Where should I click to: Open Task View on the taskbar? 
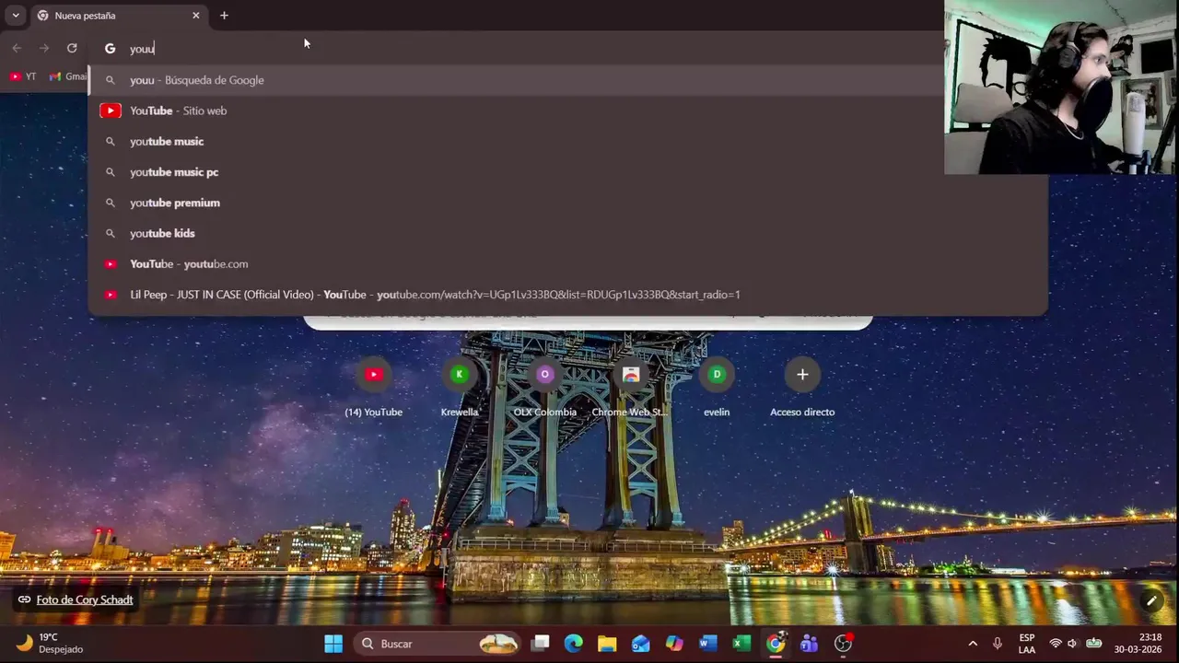(x=541, y=644)
